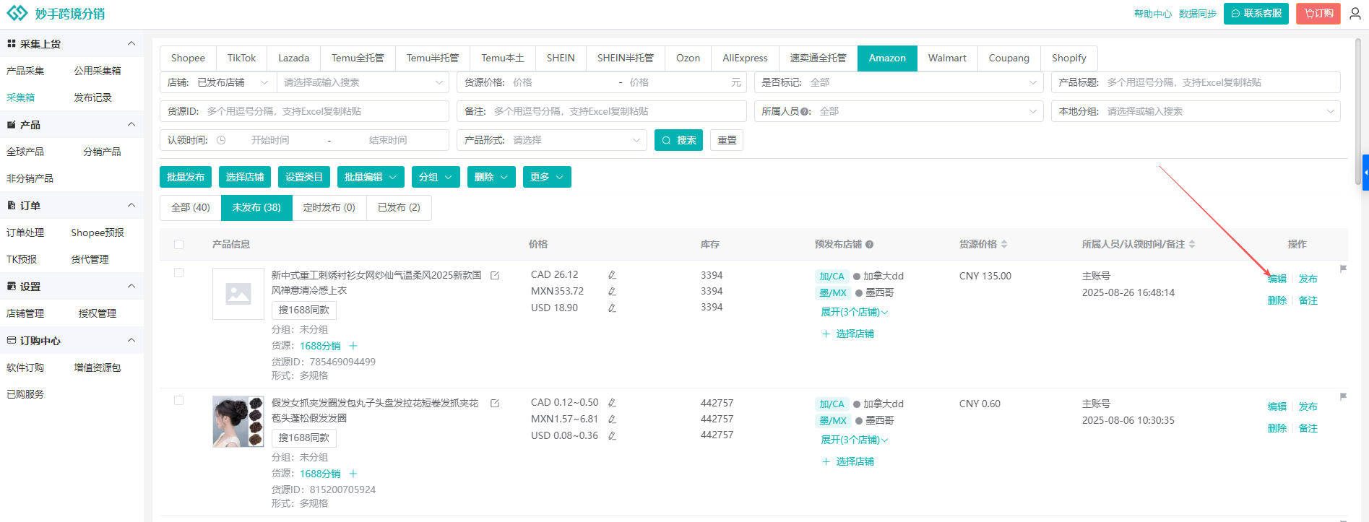Click plus icon next to first 1688分销 source
The width and height of the screenshot is (1369, 522).
353,346
